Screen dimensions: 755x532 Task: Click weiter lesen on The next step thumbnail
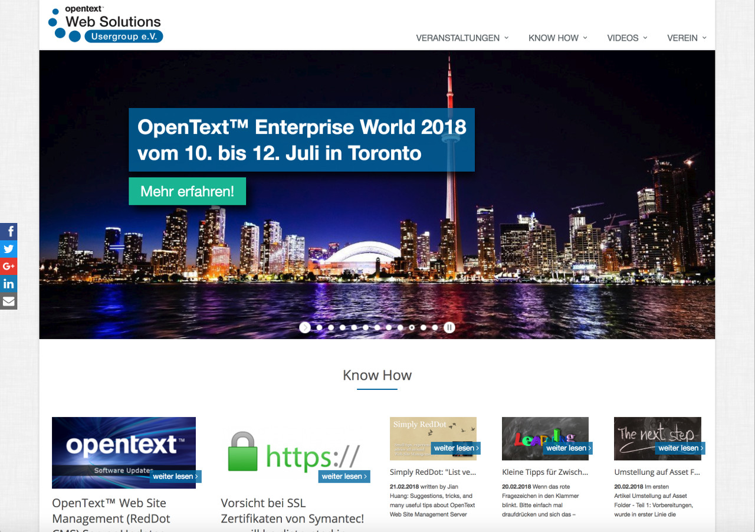pos(680,448)
